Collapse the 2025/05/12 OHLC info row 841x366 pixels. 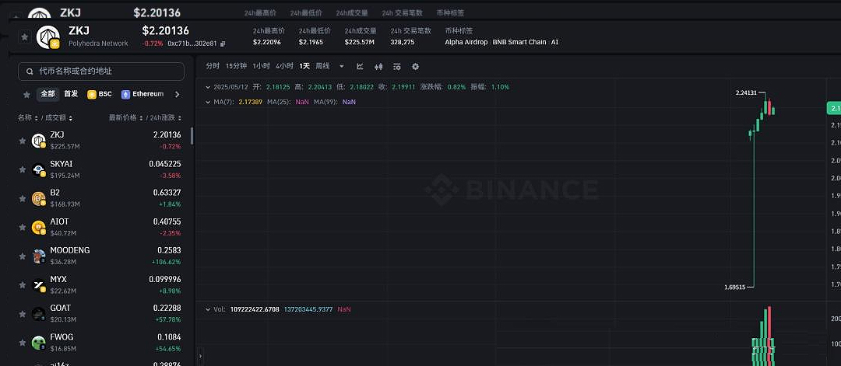pos(208,87)
